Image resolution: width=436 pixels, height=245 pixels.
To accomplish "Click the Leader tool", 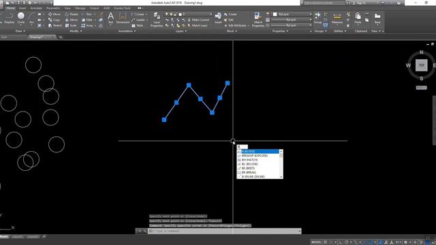I will [x=138, y=20].
